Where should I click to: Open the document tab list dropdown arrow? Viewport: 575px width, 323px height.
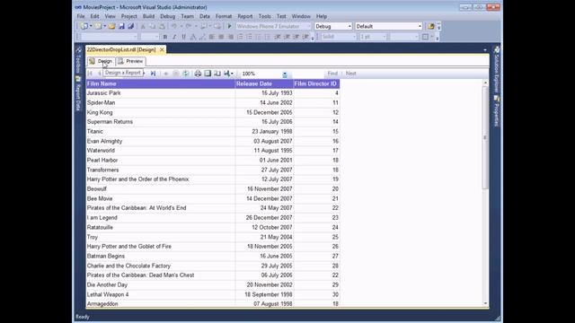tap(485, 50)
